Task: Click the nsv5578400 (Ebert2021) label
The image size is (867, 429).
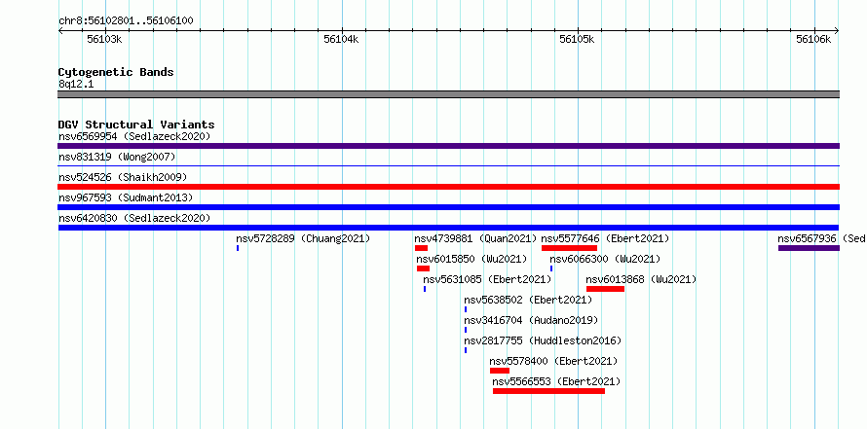Action: (553, 361)
